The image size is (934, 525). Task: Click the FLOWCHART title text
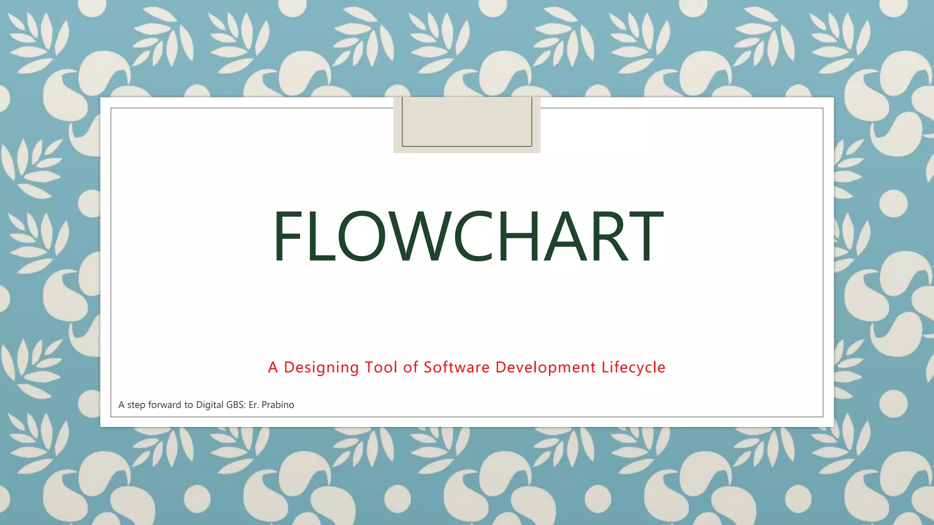468,236
